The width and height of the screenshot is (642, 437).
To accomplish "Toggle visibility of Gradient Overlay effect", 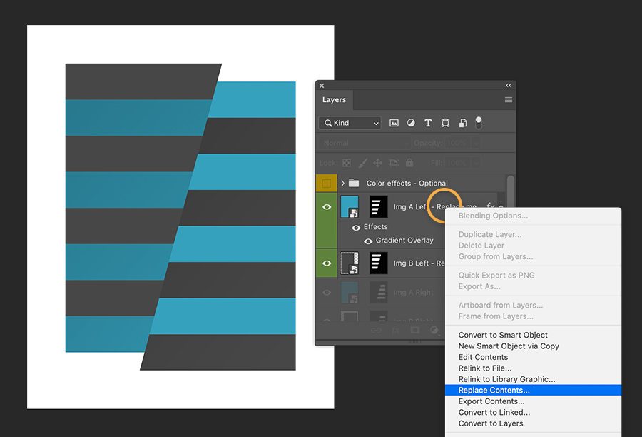I will pyautogui.click(x=368, y=241).
